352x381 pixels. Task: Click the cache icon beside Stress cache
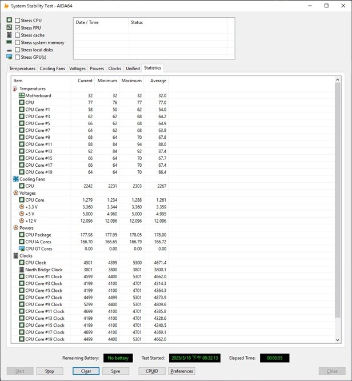(x=9, y=34)
